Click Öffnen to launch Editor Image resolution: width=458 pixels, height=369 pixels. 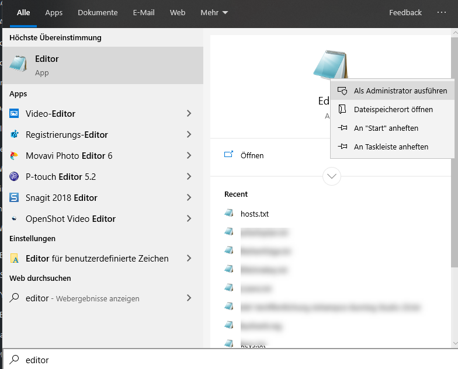pos(252,155)
